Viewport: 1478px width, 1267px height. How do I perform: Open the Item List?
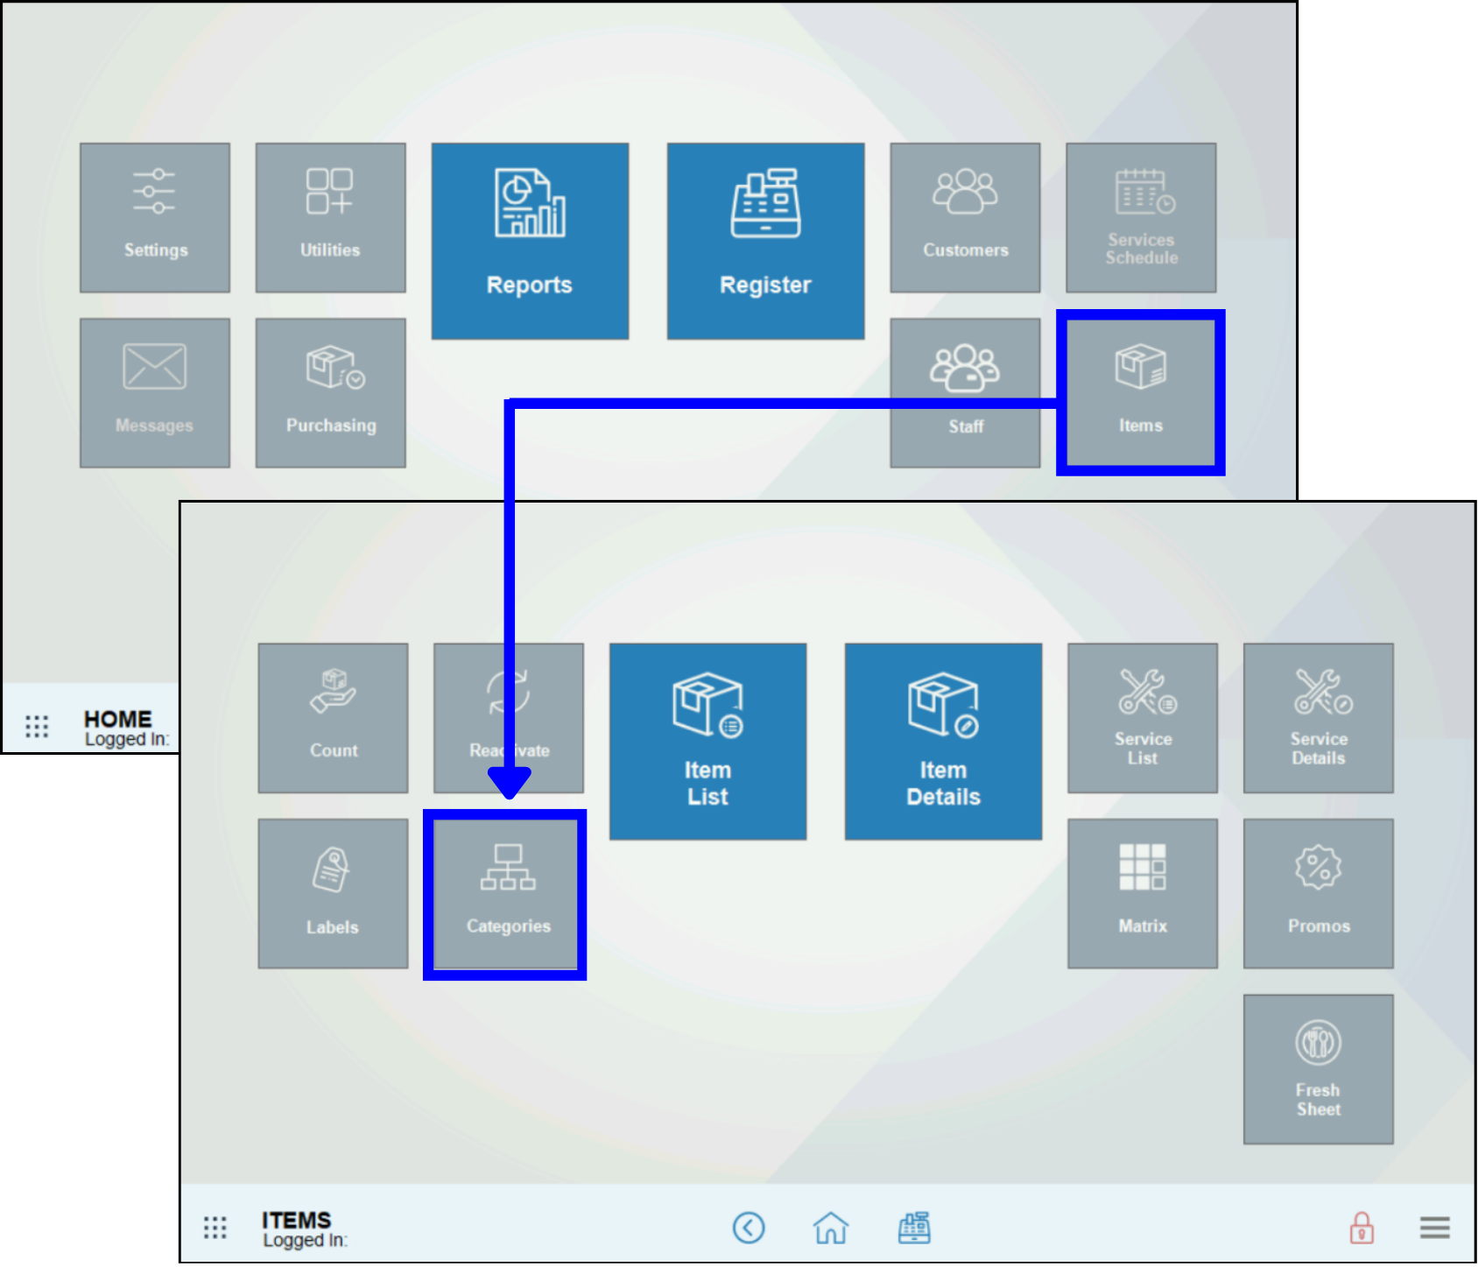pyautogui.click(x=707, y=742)
